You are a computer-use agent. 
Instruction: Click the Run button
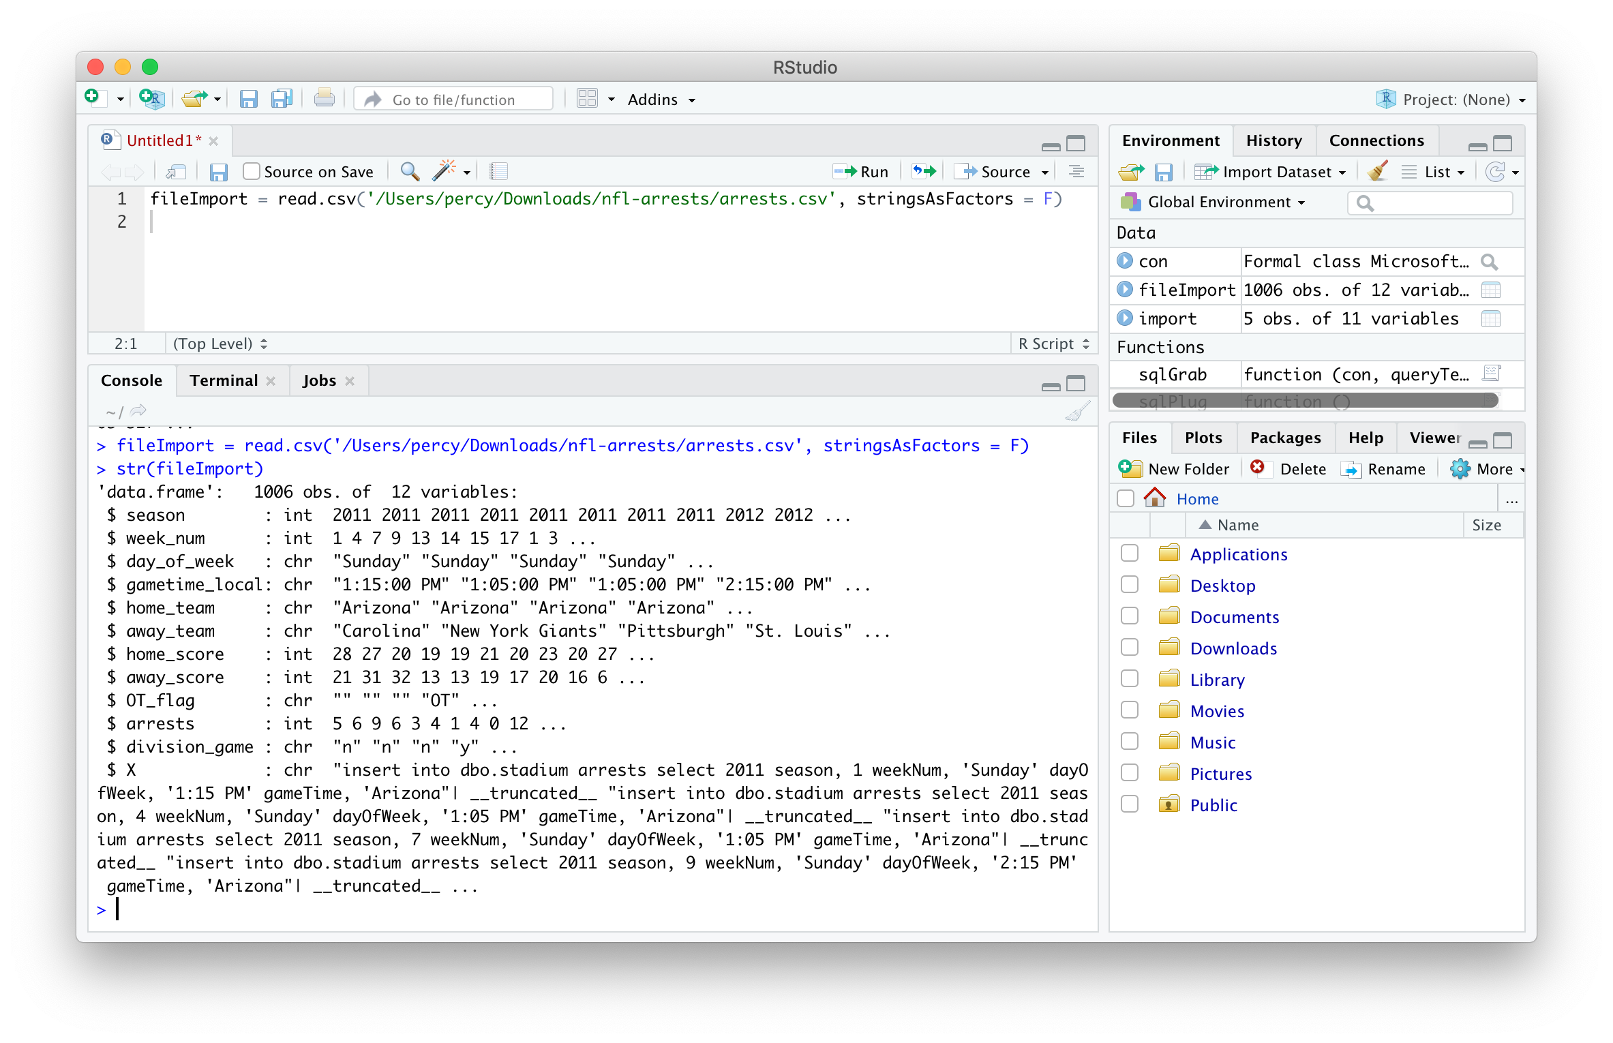[861, 171]
